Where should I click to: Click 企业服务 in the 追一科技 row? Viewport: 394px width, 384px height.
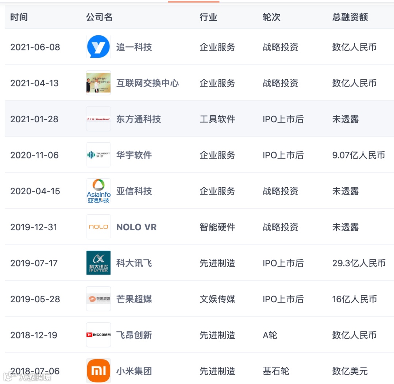click(217, 47)
